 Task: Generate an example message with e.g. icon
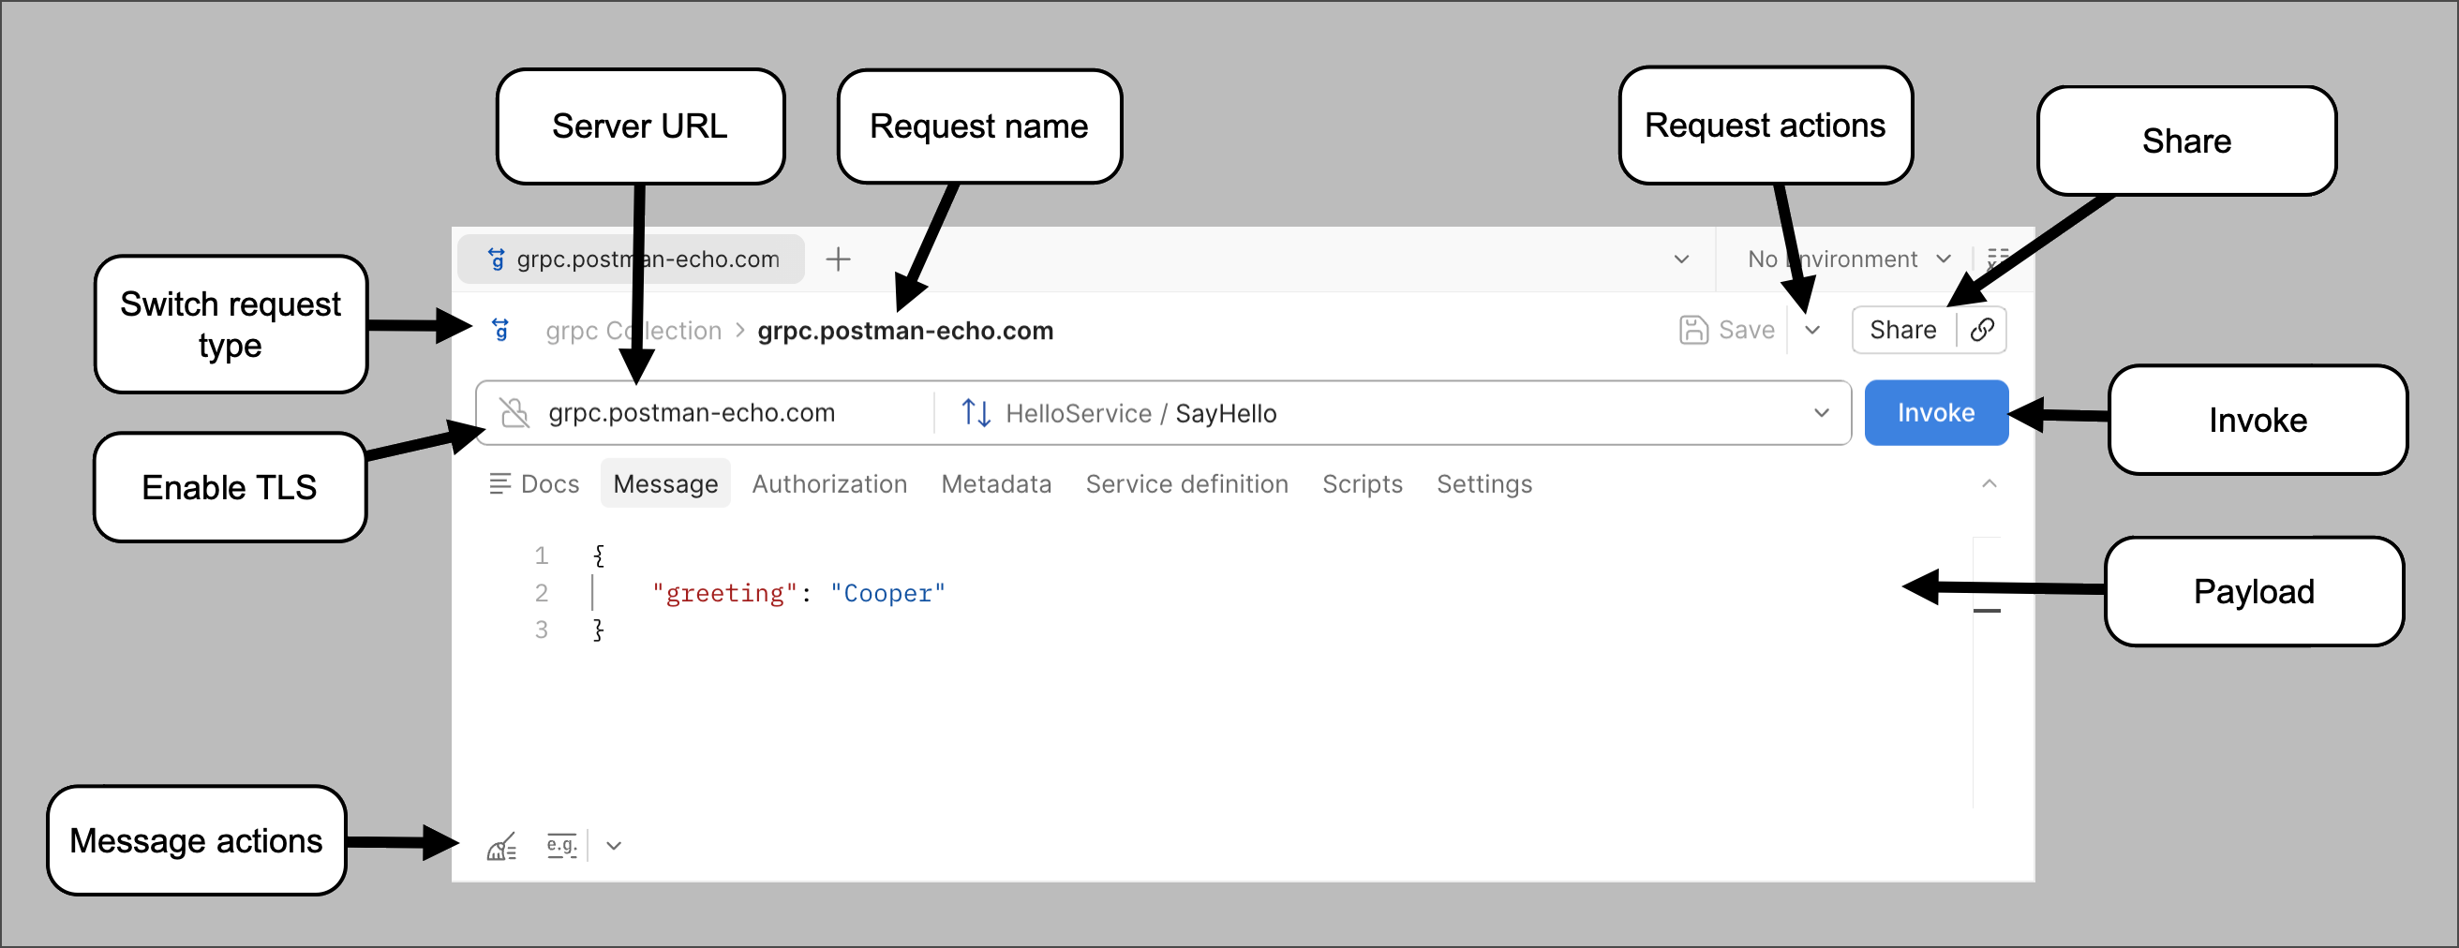pyautogui.click(x=562, y=845)
